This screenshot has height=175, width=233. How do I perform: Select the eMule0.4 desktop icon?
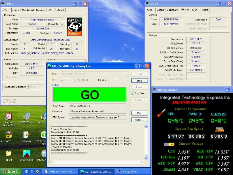click(44, 154)
